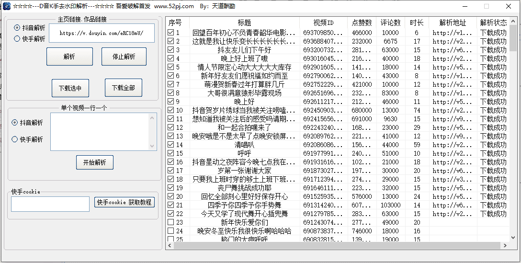Click the 解析 button

[69, 57]
